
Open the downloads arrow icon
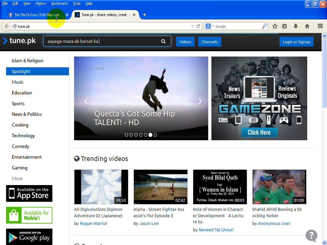click(296, 26)
